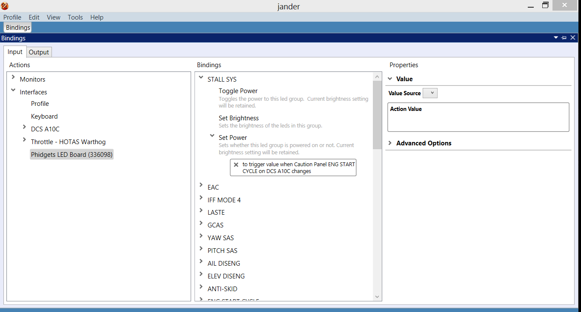
Task: Close the Bindings panel
Action: pos(573,38)
